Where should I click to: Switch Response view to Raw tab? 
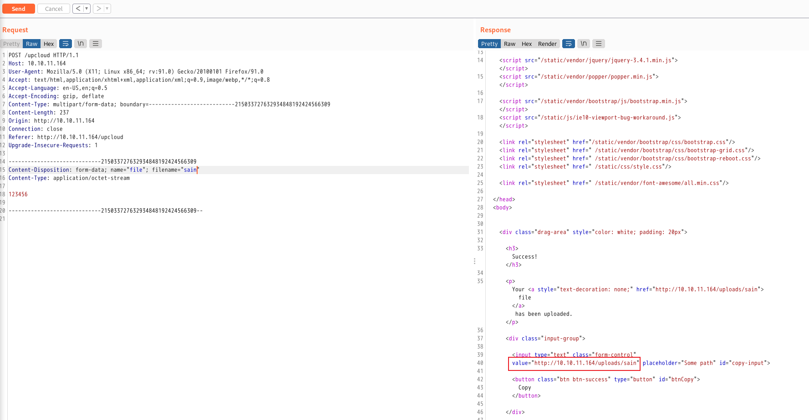click(x=509, y=44)
